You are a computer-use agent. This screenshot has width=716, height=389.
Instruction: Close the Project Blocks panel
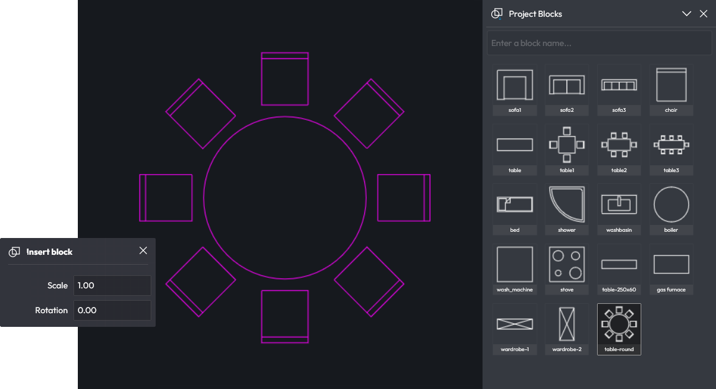tap(704, 14)
